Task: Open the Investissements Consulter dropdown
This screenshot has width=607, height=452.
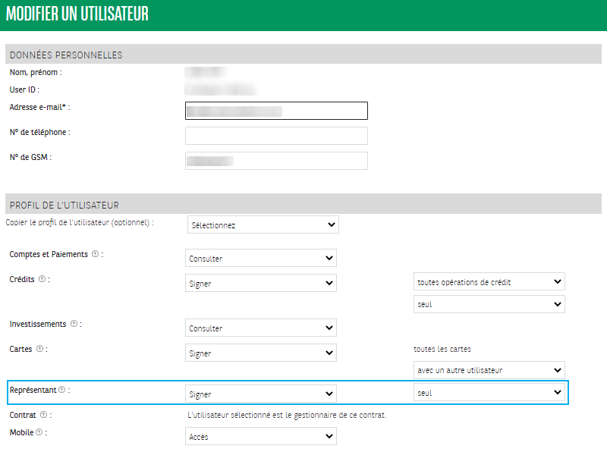Action: coord(260,328)
